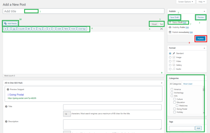Click the help icon beside Preview Snippet
Screen dimensions: 210x133
[8, 89]
